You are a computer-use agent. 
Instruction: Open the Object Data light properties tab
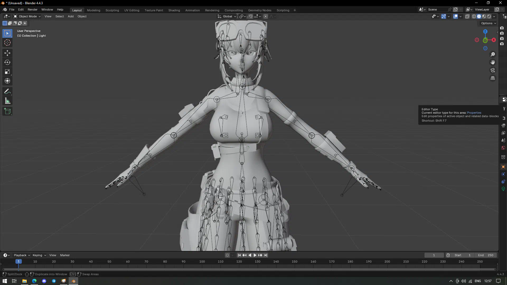pyautogui.click(x=504, y=189)
